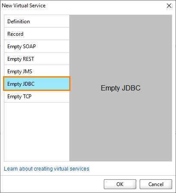Create a virtual service from a definition
This screenshot has width=176, height=193.
37,21
